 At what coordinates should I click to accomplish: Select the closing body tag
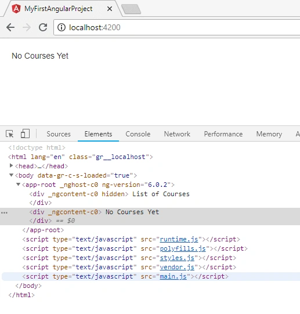point(28,286)
